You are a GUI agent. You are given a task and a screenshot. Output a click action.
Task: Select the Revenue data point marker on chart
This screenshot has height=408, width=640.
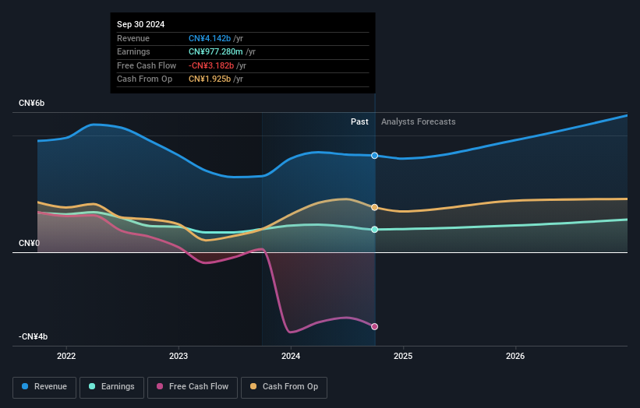[x=375, y=156]
